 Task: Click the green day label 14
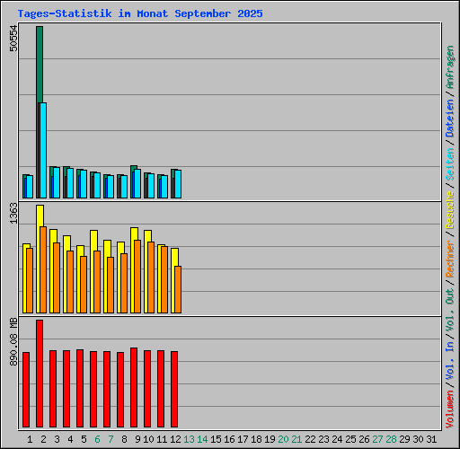pyautogui.click(x=202, y=439)
